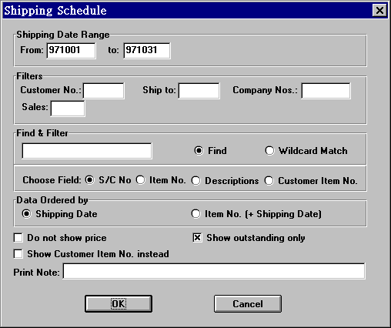Select the Company Nos. field

326,91
